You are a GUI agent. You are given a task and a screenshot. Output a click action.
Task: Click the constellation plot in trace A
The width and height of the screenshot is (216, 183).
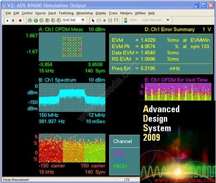click(72, 47)
